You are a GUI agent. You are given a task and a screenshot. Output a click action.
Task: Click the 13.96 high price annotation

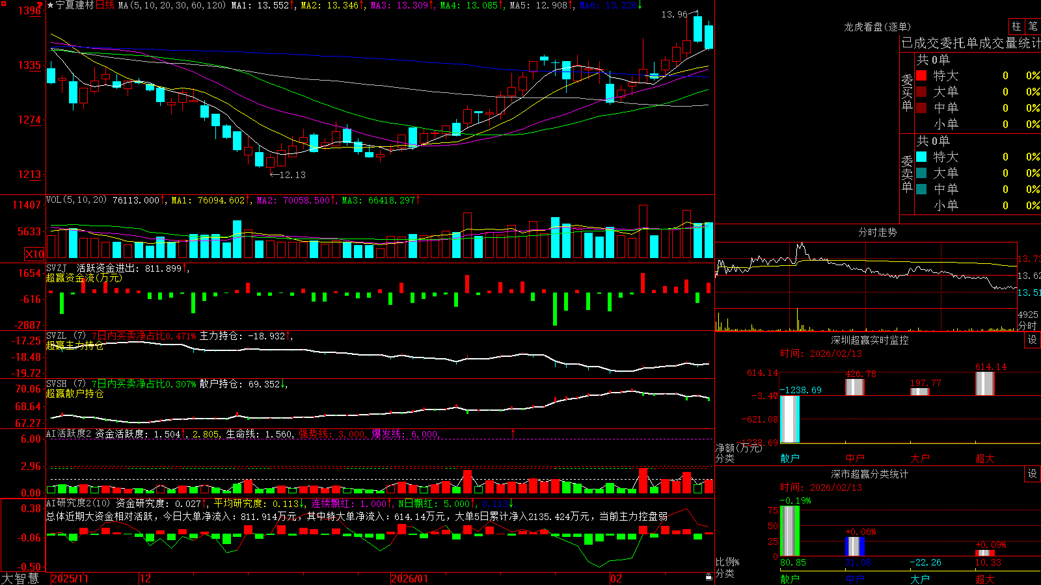(x=674, y=14)
